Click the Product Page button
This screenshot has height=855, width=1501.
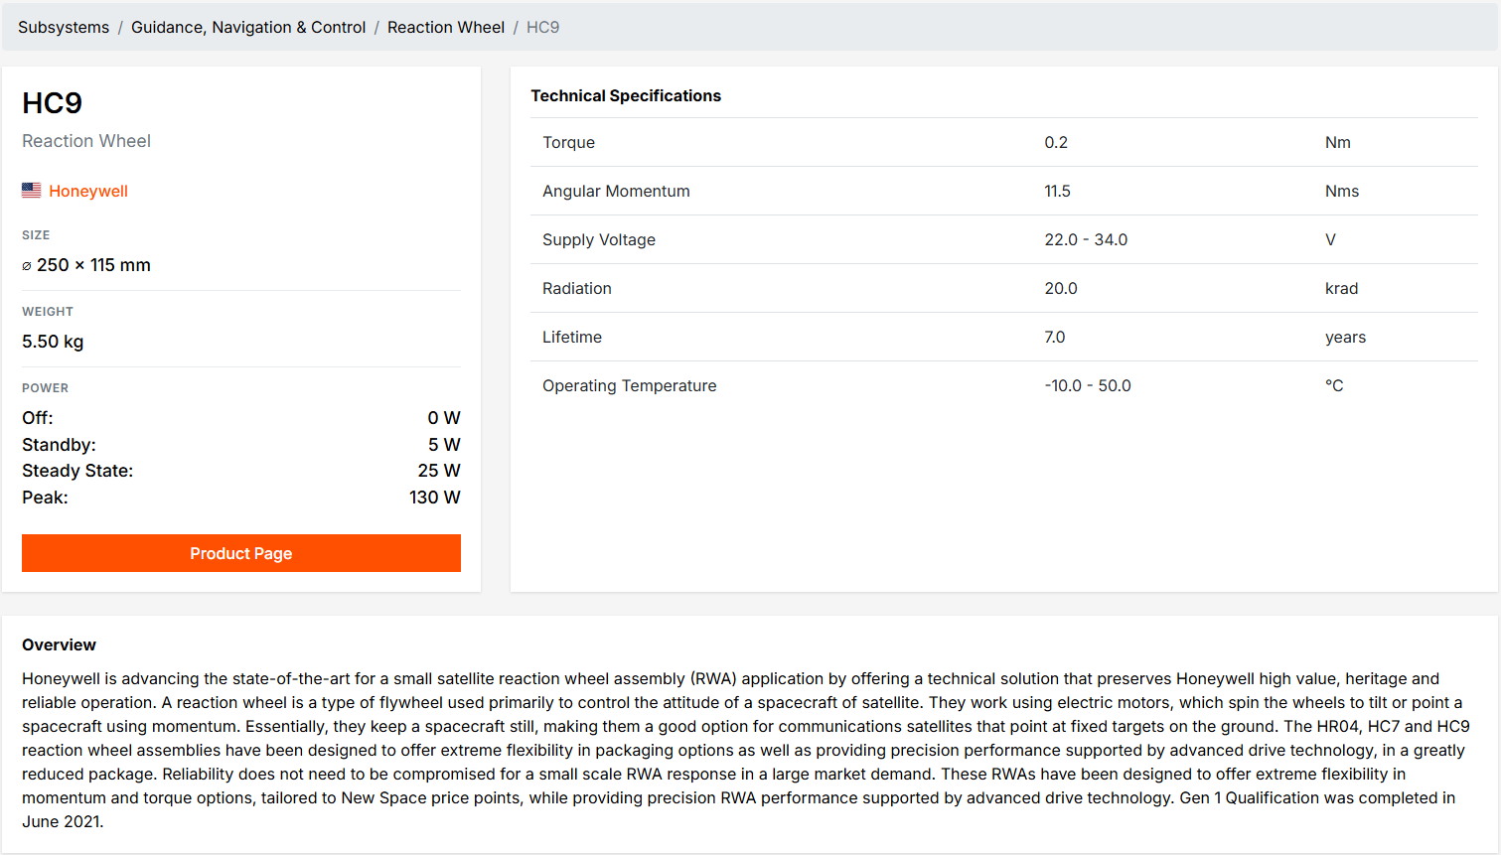pyautogui.click(x=240, y=553)
